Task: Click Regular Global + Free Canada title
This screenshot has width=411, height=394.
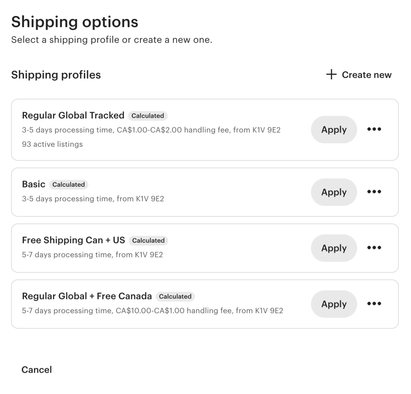Action: click(87, 296)
